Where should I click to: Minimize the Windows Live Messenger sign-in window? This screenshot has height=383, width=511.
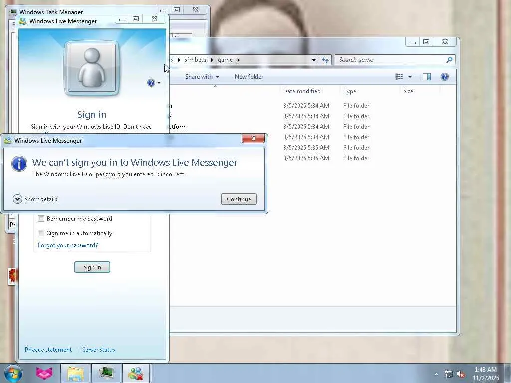122,19
